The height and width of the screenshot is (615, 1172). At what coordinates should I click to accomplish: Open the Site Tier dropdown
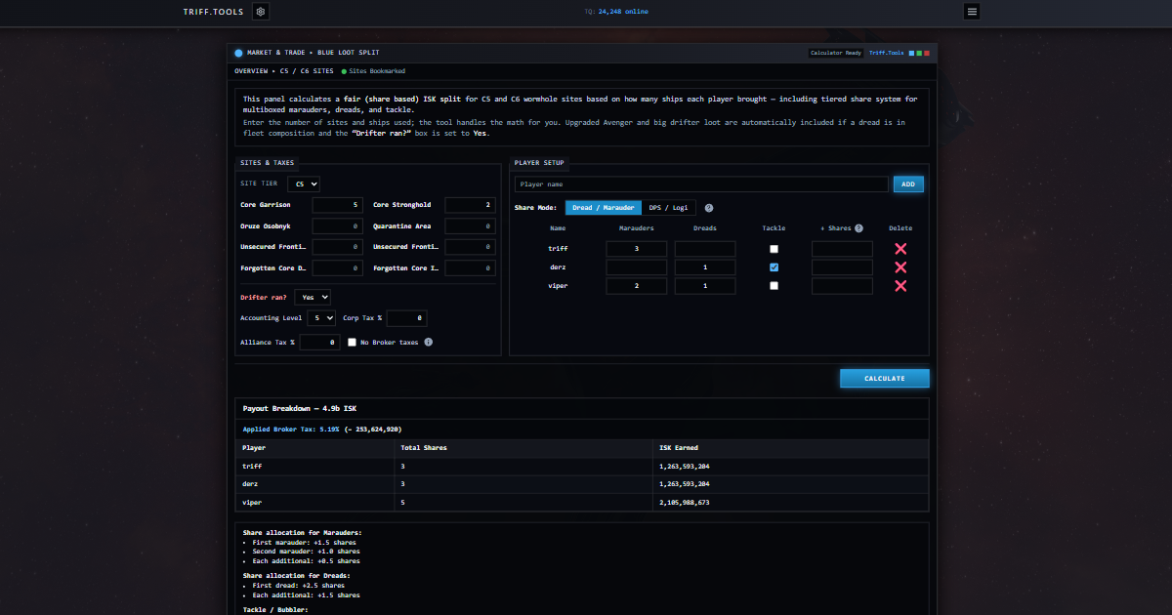(306, 184)
